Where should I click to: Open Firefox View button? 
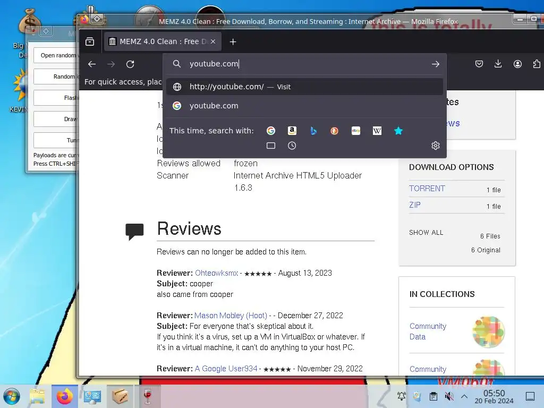click(90, 41)
